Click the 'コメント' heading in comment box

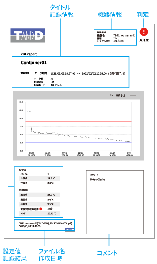(x=94, y=175)
